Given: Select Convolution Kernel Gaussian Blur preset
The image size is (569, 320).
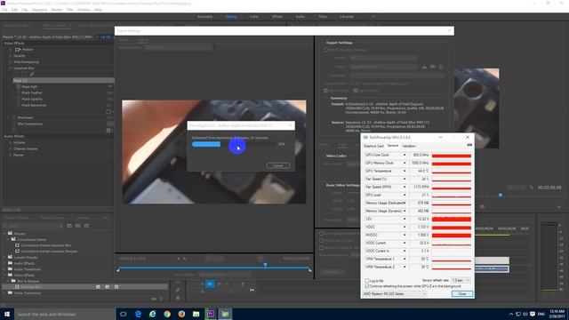Looking at the screenshot, I should (45, 245).
